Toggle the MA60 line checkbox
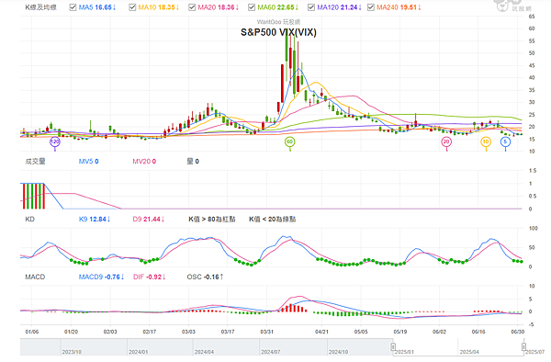Screen dimensions: 551x362 point(252,7)
